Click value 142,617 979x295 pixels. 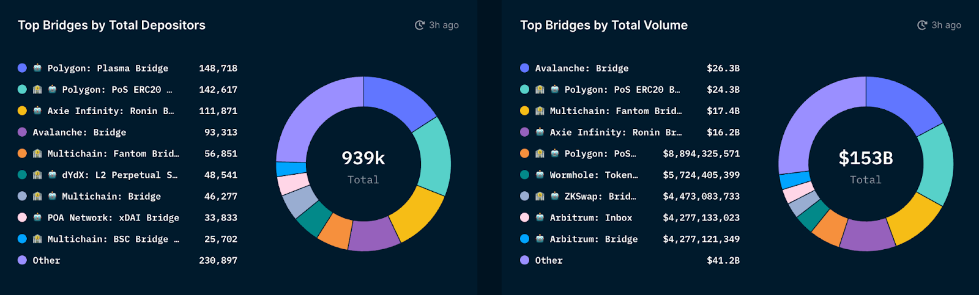[x=218, y=89]
